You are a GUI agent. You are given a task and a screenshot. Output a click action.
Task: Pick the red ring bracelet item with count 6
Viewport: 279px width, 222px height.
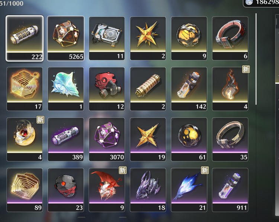coord(230,38)
